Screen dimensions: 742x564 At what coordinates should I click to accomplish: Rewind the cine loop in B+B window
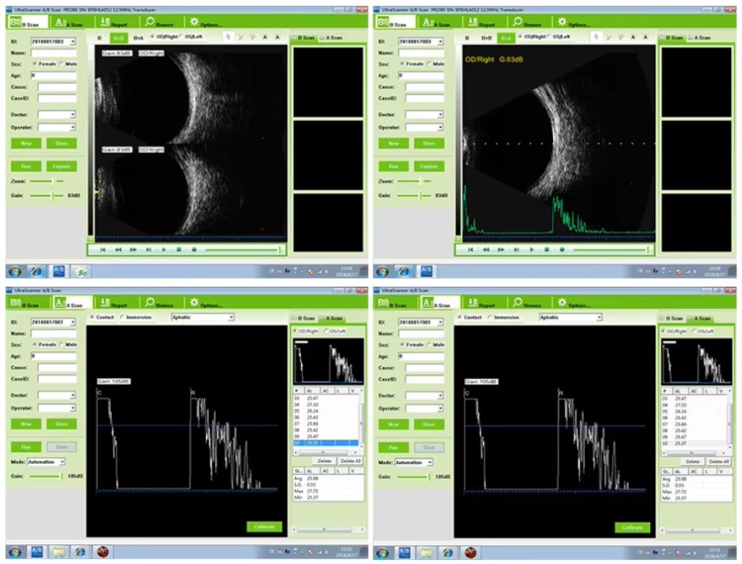pyautogui.click(x=118, y=249)
